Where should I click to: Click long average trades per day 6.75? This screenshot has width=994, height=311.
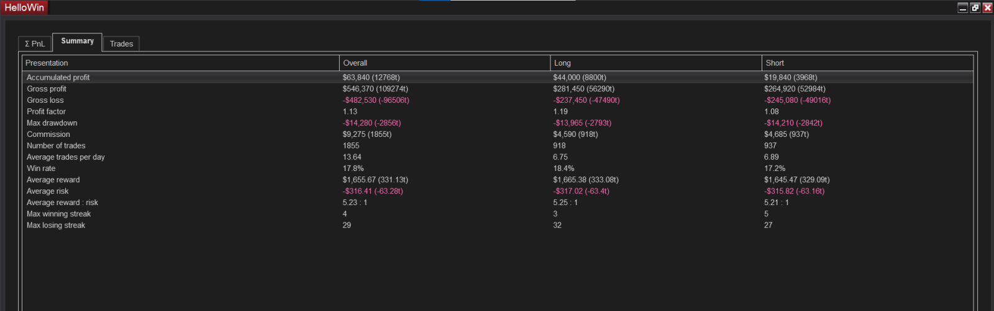click(x=560, y=157)
